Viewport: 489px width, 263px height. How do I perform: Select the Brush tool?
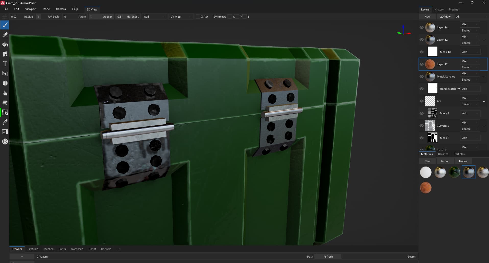pyautogui.click(x=5, y=25)
